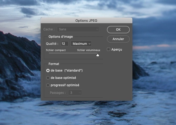Click the fichier volumineux label
The width and height of the screenshot is (176, 125).
pos(89,50)
